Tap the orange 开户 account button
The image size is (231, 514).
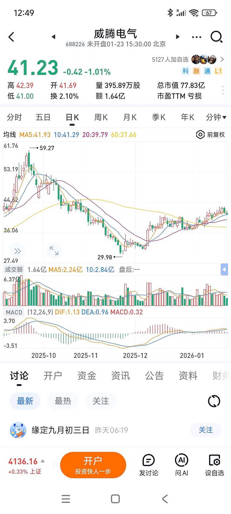click(93, 465)
